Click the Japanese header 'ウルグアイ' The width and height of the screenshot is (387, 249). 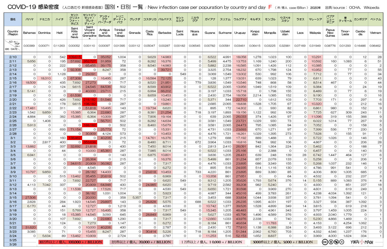click(x=240, y=19)
